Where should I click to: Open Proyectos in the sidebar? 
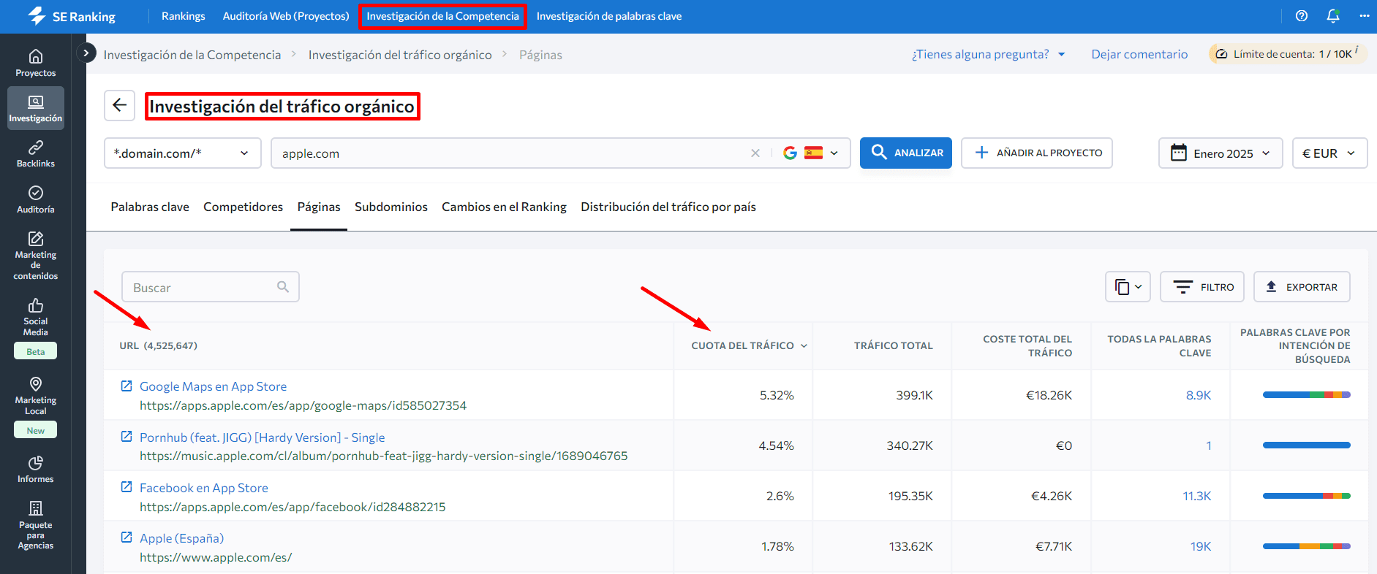[x=35, y=63]
